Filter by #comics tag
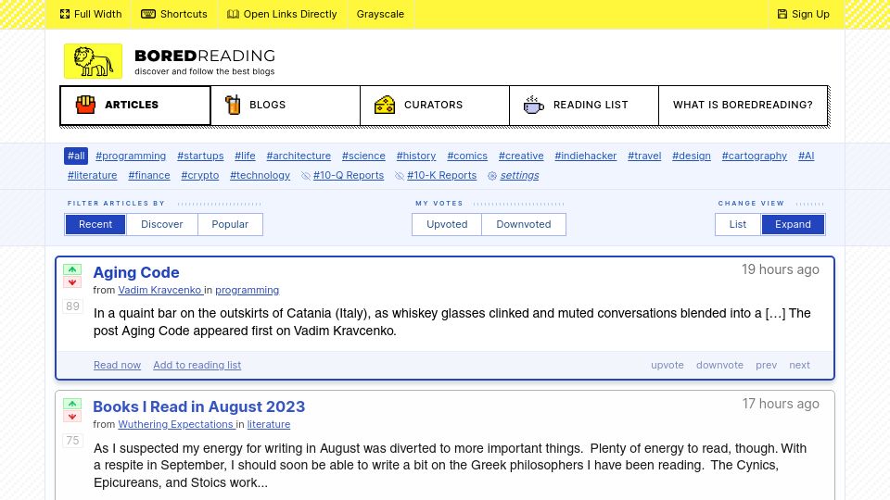The width and height of the screenshot is (890, 500). click(467, 156)
